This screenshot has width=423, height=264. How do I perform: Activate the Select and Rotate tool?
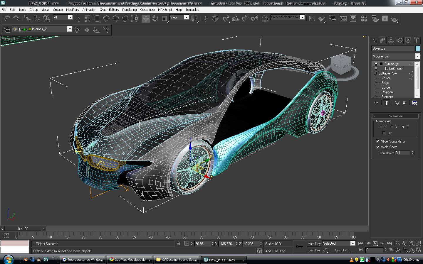tap(155, 18)
